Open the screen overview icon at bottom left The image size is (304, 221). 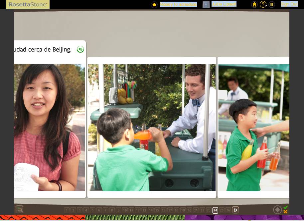19,209
